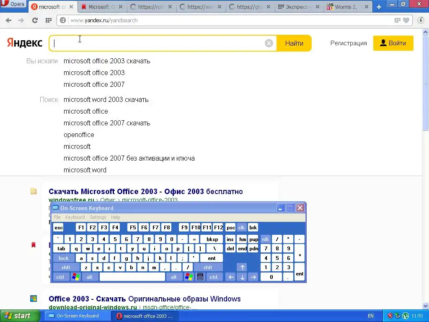Click the Windows start button

point(20,316)
